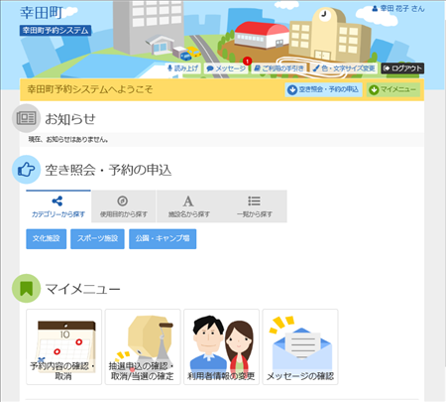The height and width of the screenshot is (402, 446).
Task: Click the お知らせ section heading
Action: [x=70, y=119]
